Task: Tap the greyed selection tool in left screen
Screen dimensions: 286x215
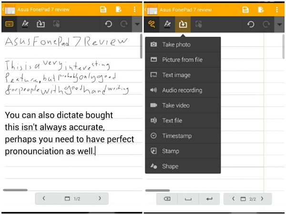Action: [56, 24]
